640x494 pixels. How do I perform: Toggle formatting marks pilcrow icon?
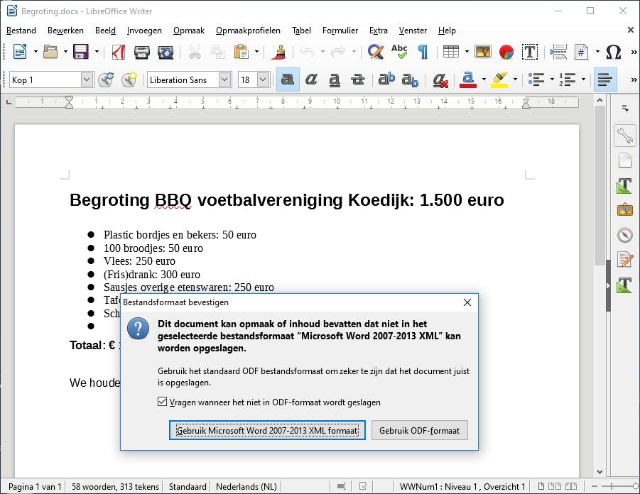click(423, 52)
